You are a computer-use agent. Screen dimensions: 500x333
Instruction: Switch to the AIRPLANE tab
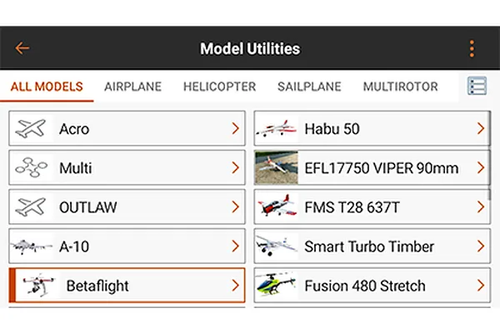pyautogui.click(x=133, y=87)
